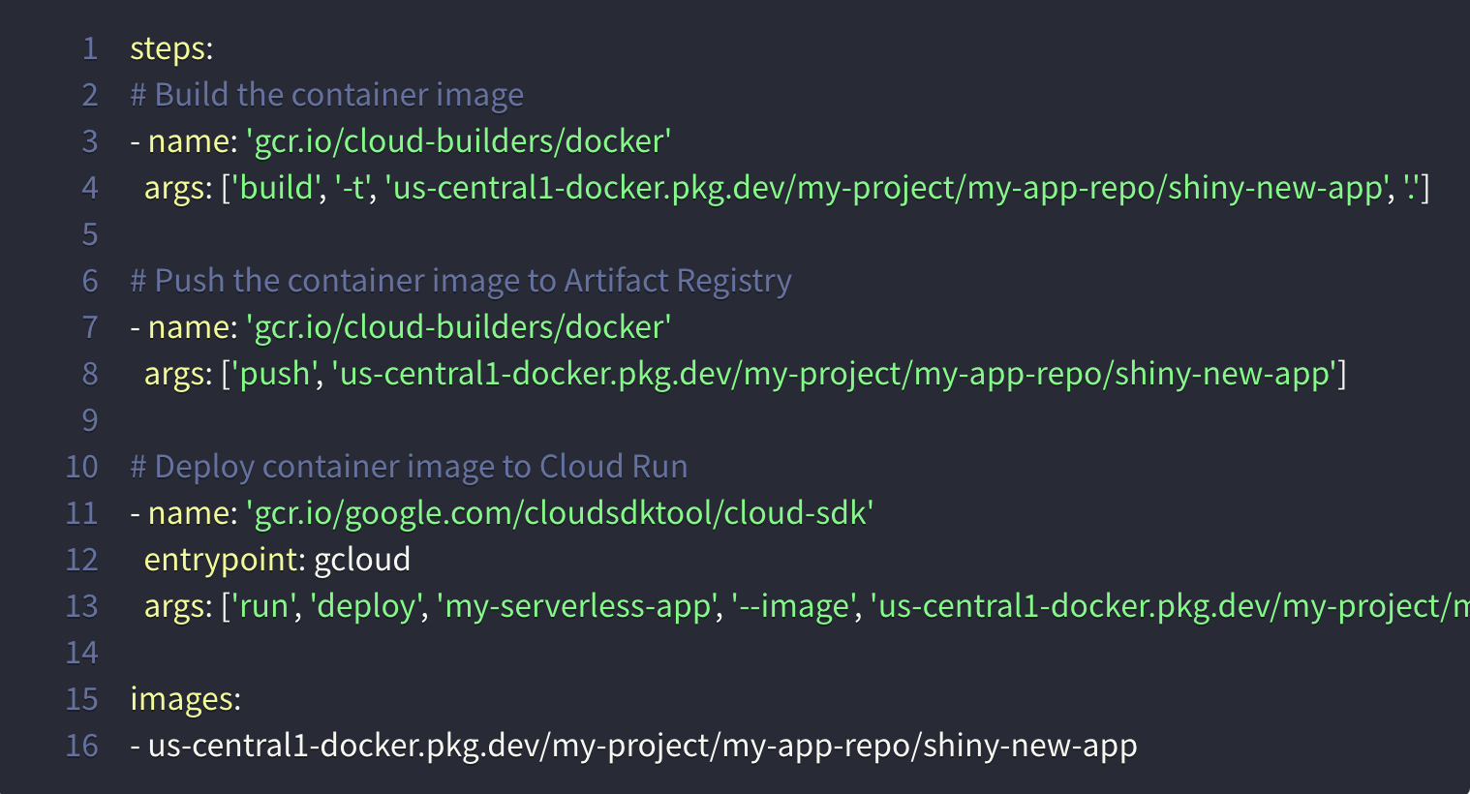Click line number 5 in the gutter
1470x794 pixels.
click(90, 234)
